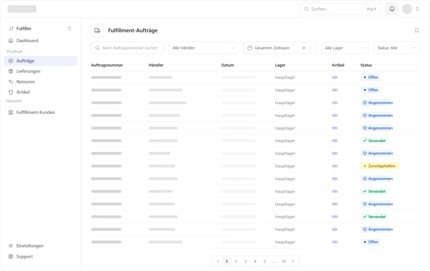Go to next page with right arrow
430x271 pixels.
coord(293,261)
